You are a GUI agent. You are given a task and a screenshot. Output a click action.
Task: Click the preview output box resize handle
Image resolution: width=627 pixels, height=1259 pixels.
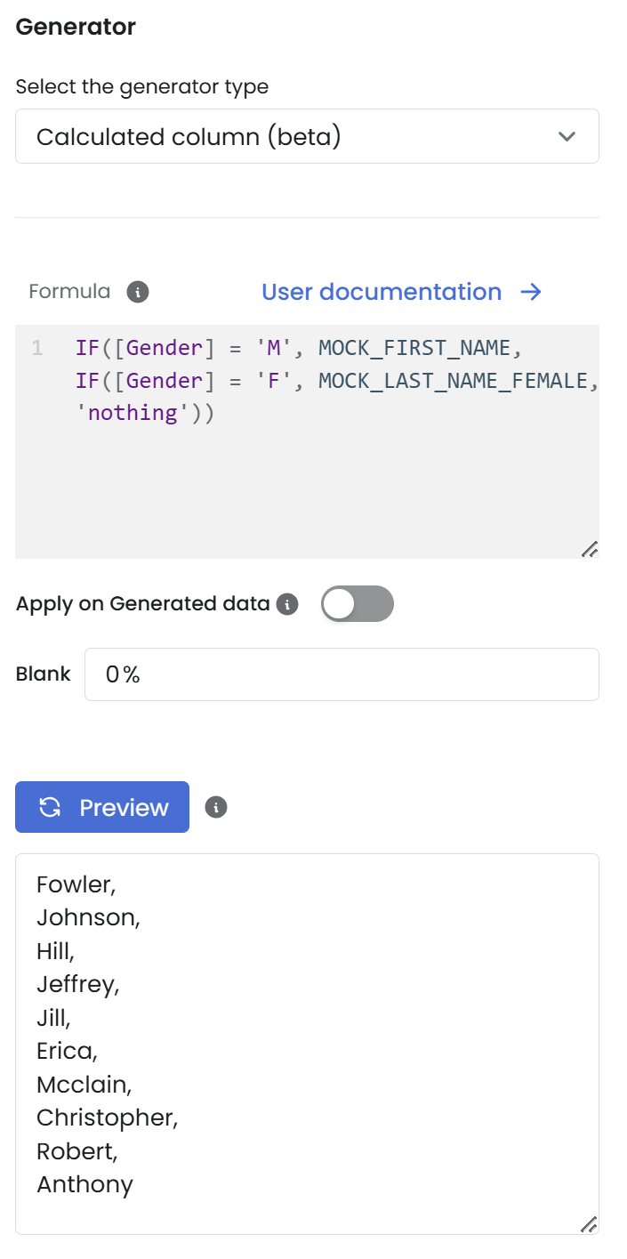pyautogui.click(x=589, y=1224)
